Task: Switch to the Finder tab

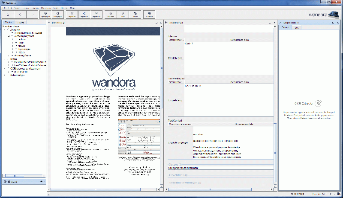Action: (x=21, y=22)
